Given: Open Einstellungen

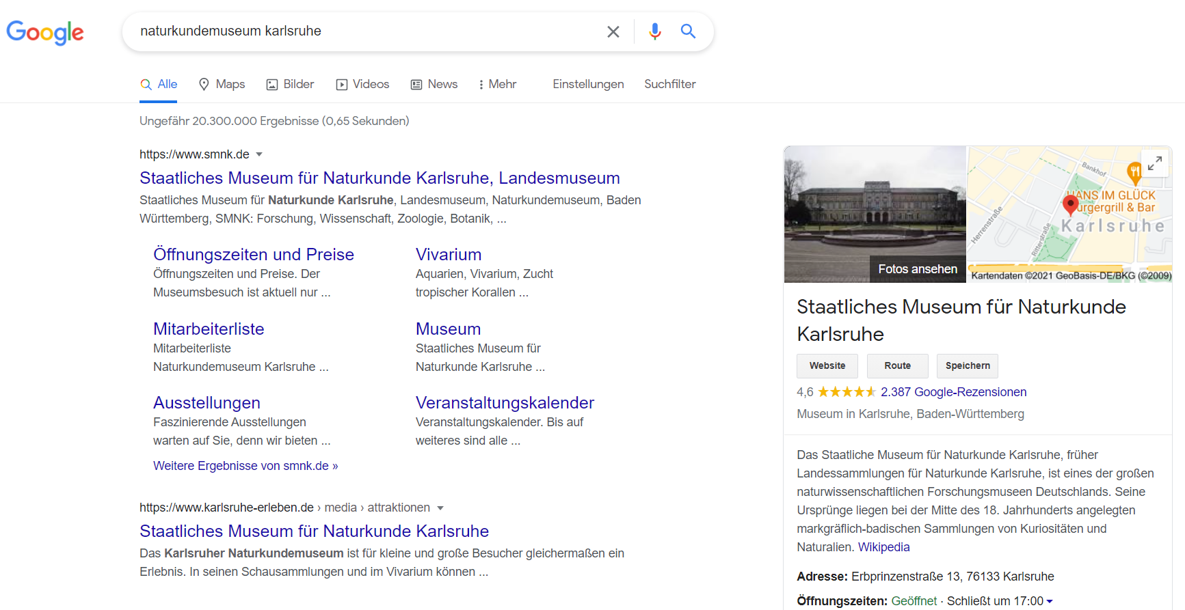Looking at the screenshot, I should click(x=588, y=84).
